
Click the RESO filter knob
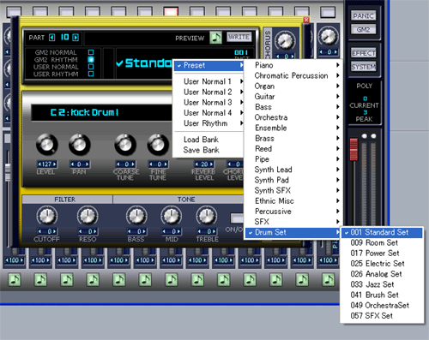[88, 216]
